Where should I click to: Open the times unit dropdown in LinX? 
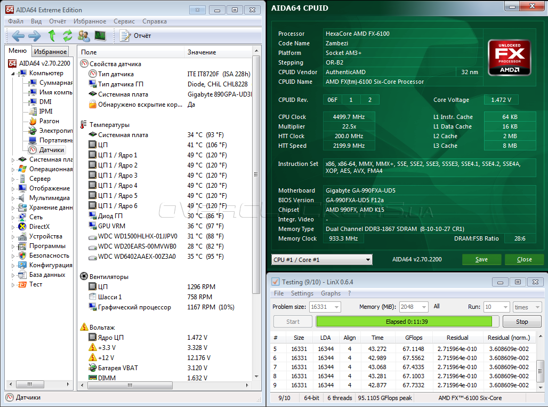pyautogui.click(x=527, y=307)
